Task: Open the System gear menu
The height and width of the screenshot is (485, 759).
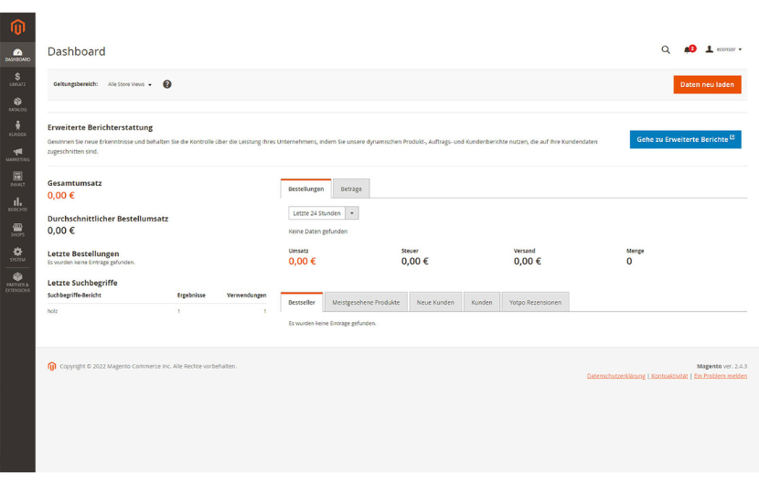Action: 17,255
